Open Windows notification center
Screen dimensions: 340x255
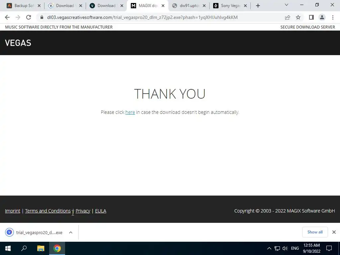point(329,248)
